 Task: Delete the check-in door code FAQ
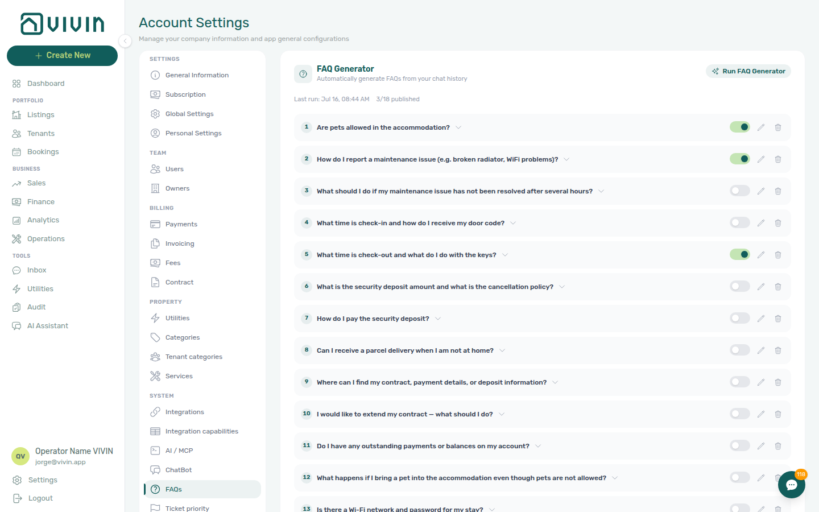(x=778, y=223)
